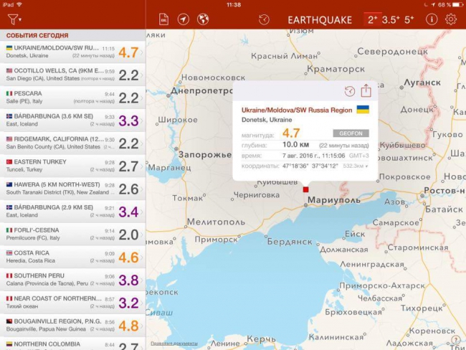Select the 3.5+ magnitude filter
The image size is (466, 350).
tap(391, 19)
